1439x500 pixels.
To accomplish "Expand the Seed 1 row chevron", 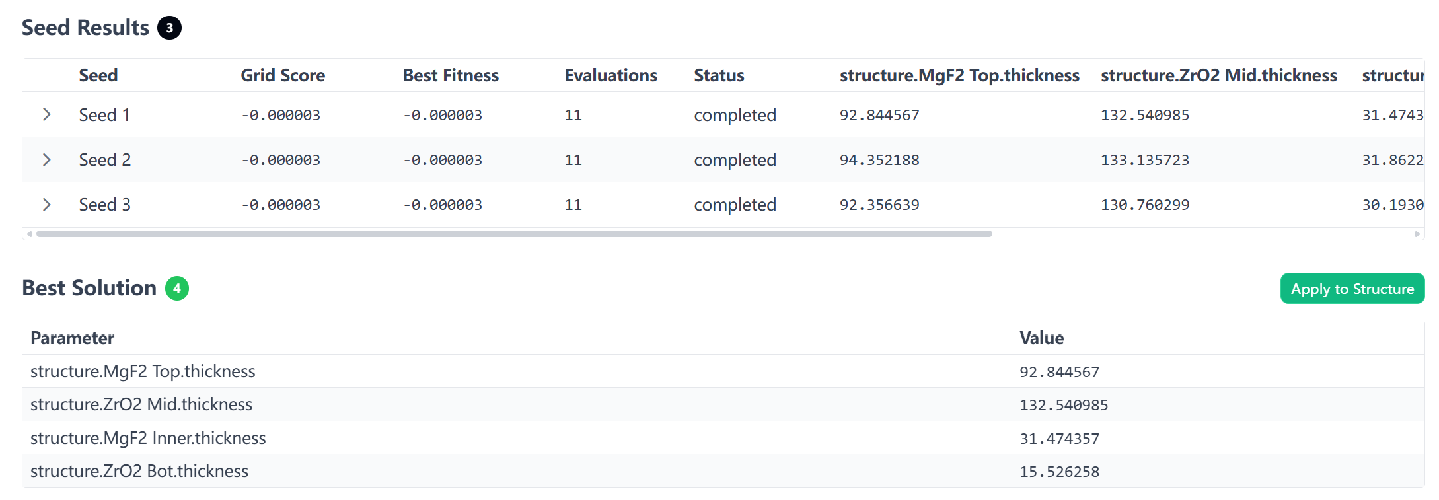I will pos(46,114).
